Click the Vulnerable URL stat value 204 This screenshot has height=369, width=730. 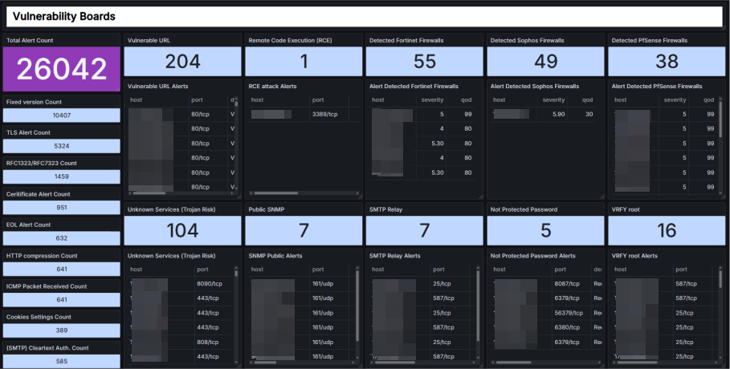click(x=182, y=62)
